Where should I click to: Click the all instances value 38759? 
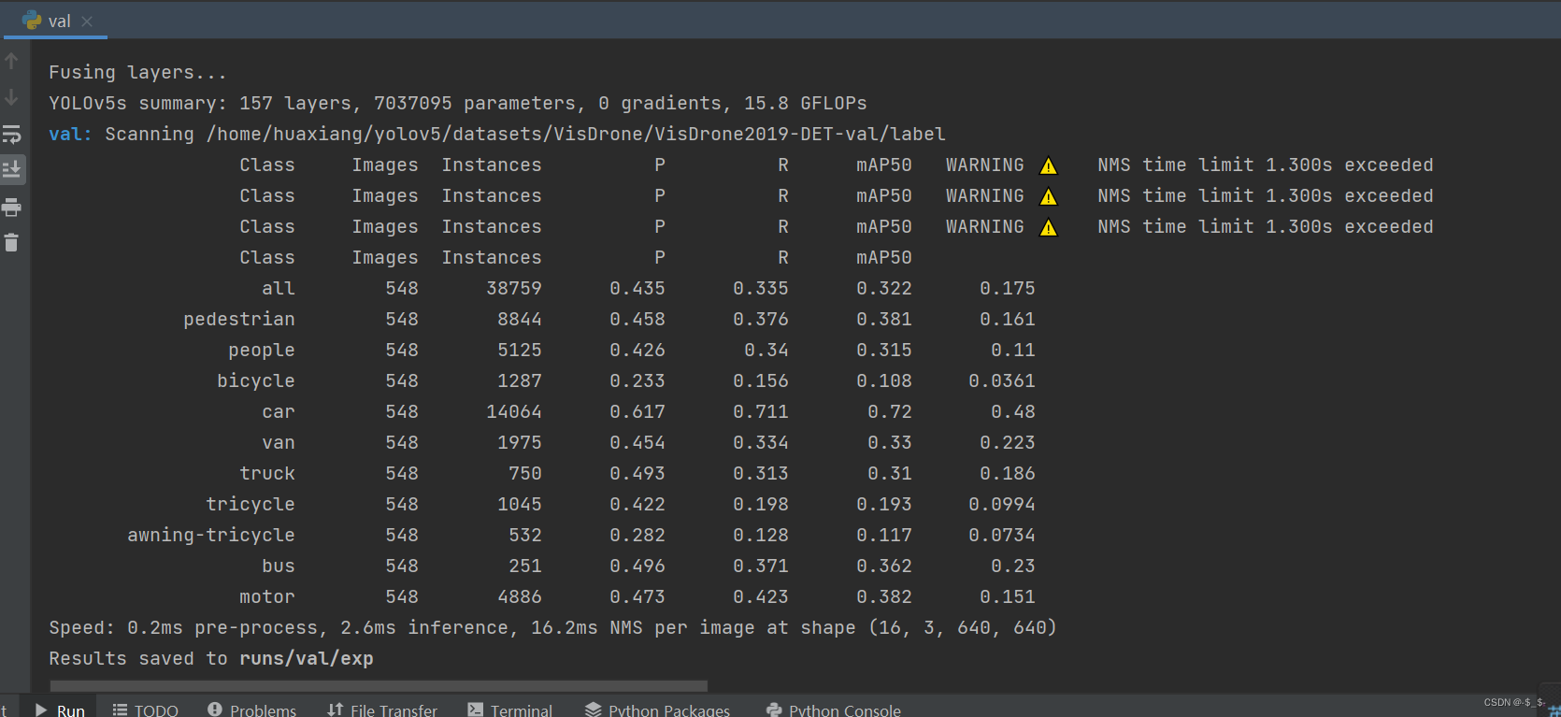(x=514, y=288)
